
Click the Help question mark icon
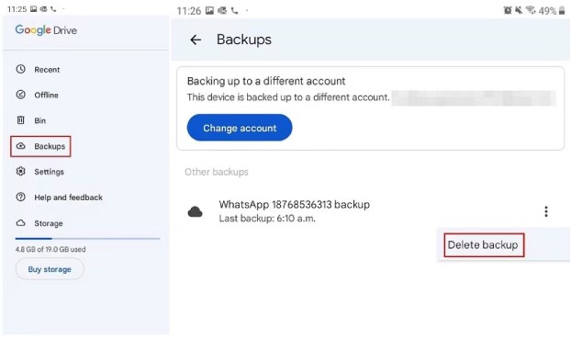21,197
